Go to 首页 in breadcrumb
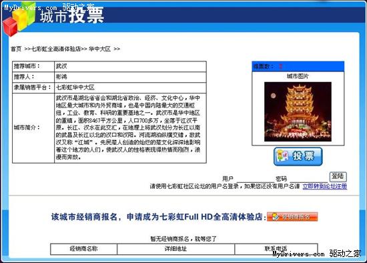367x263 pixels. (x=16, y=49)
